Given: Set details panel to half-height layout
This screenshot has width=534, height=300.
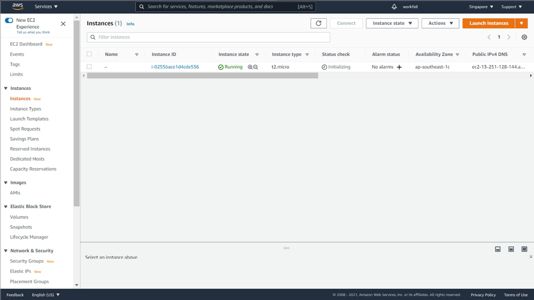Looking at the screenshot, I should [511, 249].
